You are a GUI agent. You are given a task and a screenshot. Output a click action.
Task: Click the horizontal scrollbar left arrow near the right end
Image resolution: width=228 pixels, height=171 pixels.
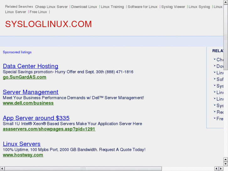[217, 169]
